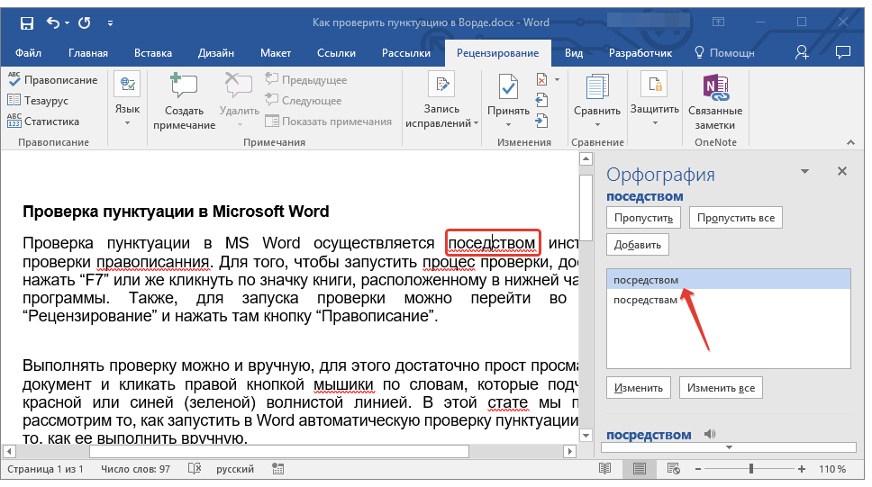872x487 pixels.
Task: Expand Запись исправлений dropdown arrow
Action: click(475, 124)
